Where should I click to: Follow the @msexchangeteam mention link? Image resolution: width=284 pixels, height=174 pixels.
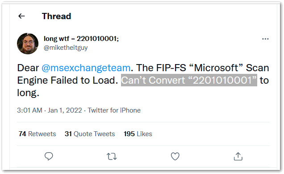click(x=86, y=68)
